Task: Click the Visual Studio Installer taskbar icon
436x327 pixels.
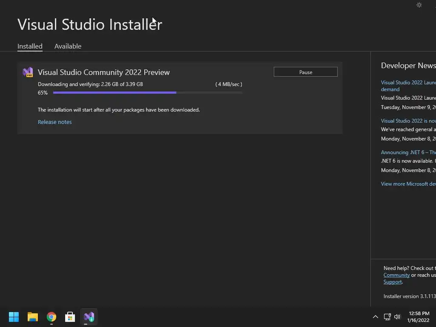Action: (89, 317)
